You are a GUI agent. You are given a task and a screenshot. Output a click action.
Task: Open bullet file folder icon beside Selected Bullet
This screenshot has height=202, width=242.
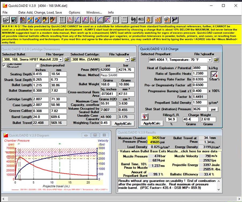[67, 59]
